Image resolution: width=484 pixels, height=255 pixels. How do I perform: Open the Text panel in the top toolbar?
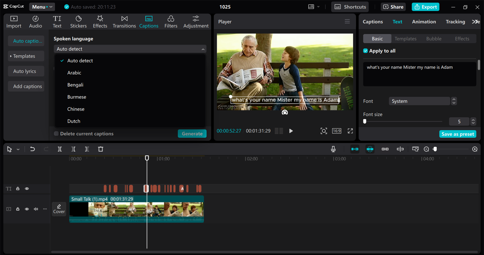(x=57, y=22)
